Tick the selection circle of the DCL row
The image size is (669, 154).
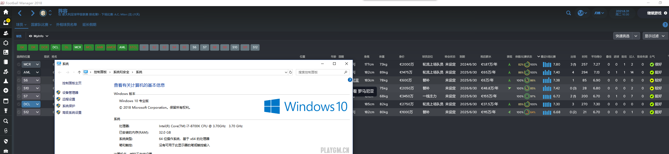pyautogui.click(x=19, y=104)
